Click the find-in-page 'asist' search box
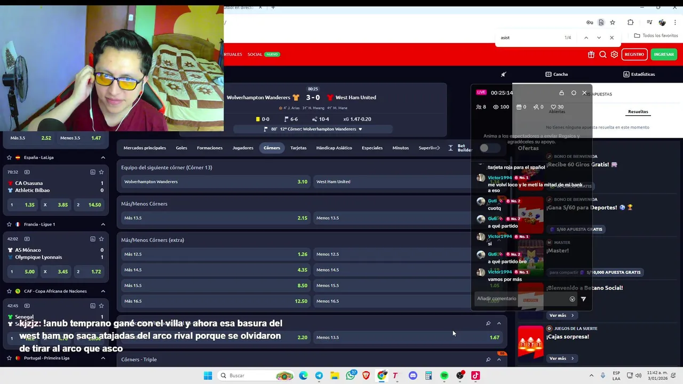The width and height of the screenshot is (683, 384). pyautogui.click(x=528, y=38)
